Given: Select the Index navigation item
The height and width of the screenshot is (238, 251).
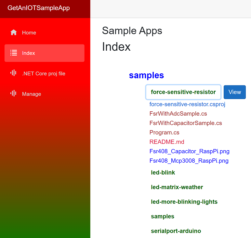Looking at the screenshot, I should pyautogui.click(x=45, y=53).
